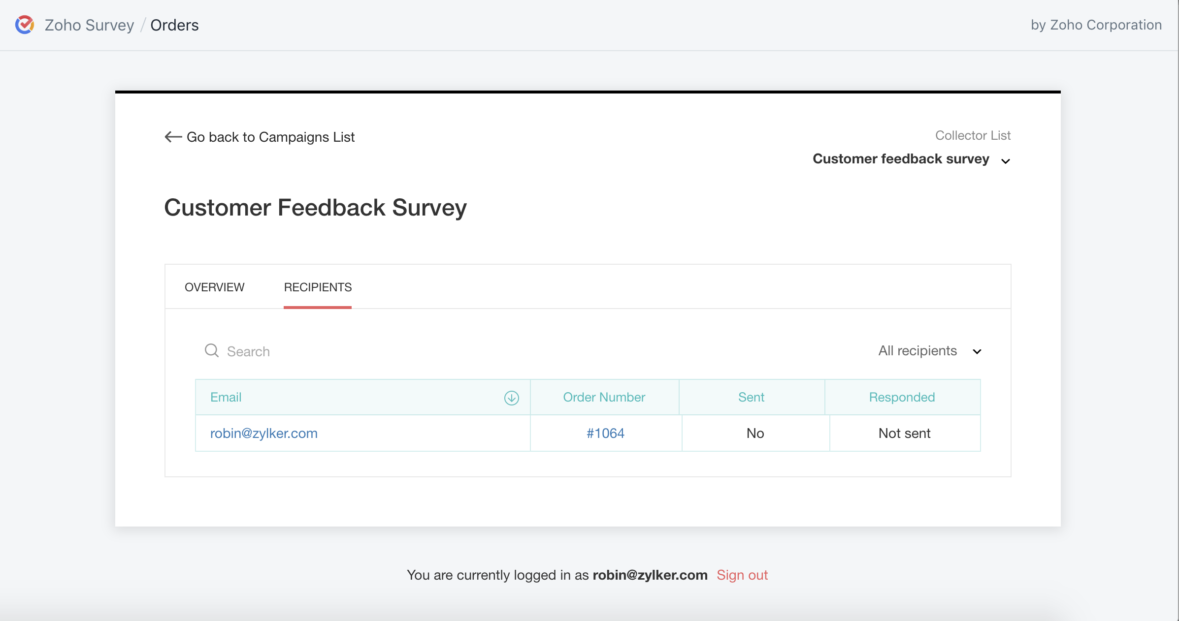Select the RECIPIENTS tab
This screenshot has height=621, width=1179.
(x=318, y=287)
